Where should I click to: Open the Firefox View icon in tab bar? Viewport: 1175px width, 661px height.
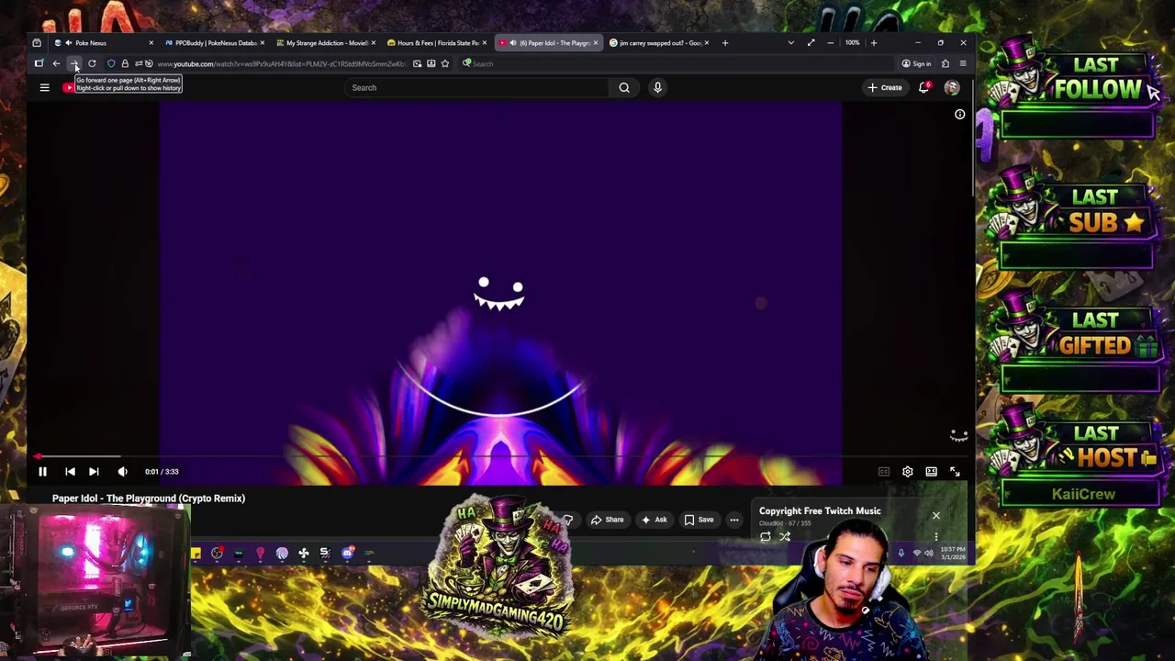pyautogui.click(x=37, y=43)
